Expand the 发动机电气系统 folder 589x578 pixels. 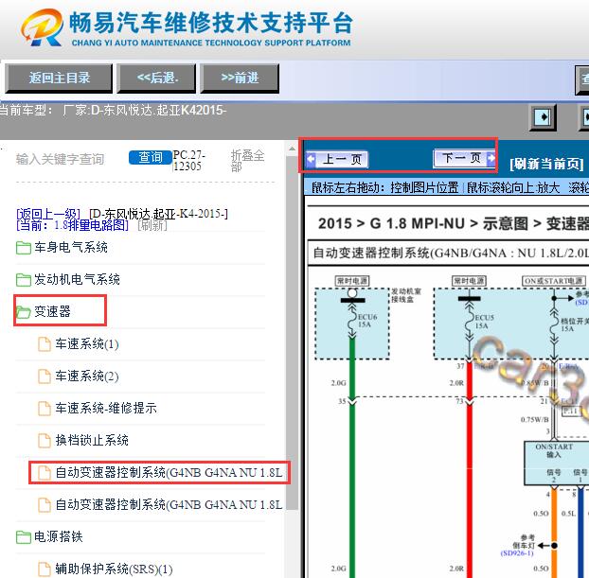(x=77, y=279)
